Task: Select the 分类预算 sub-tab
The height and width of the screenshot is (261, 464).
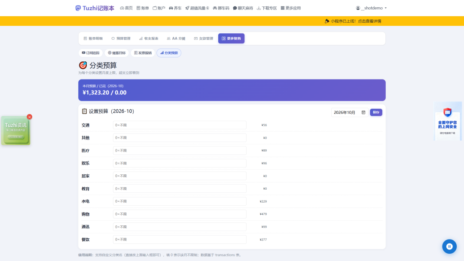Action: click(x=169, y=53)
